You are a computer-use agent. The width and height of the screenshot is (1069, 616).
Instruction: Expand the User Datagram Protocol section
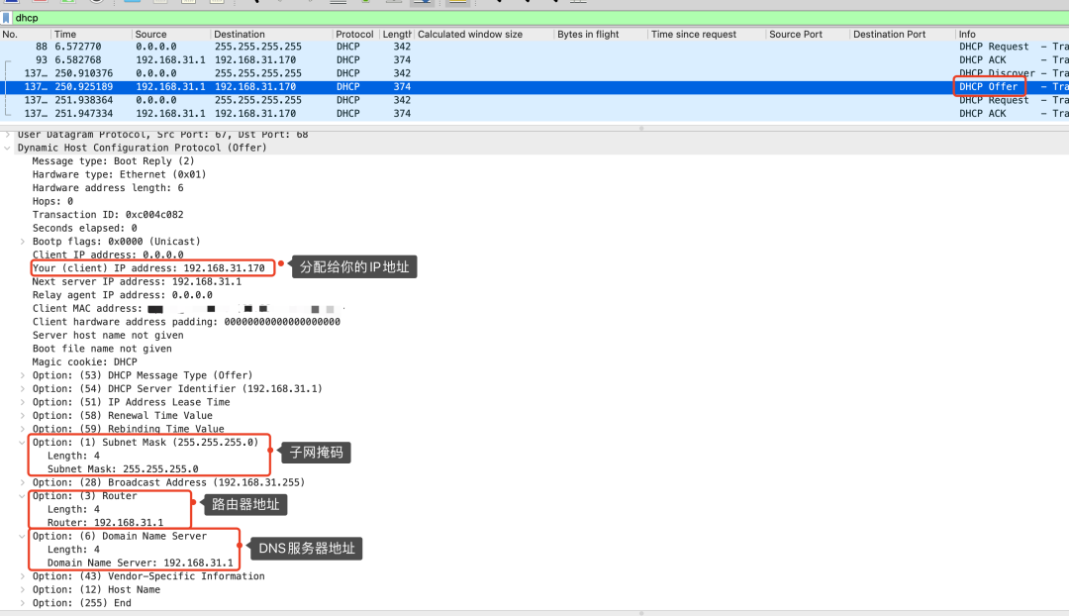click(8, 135)
